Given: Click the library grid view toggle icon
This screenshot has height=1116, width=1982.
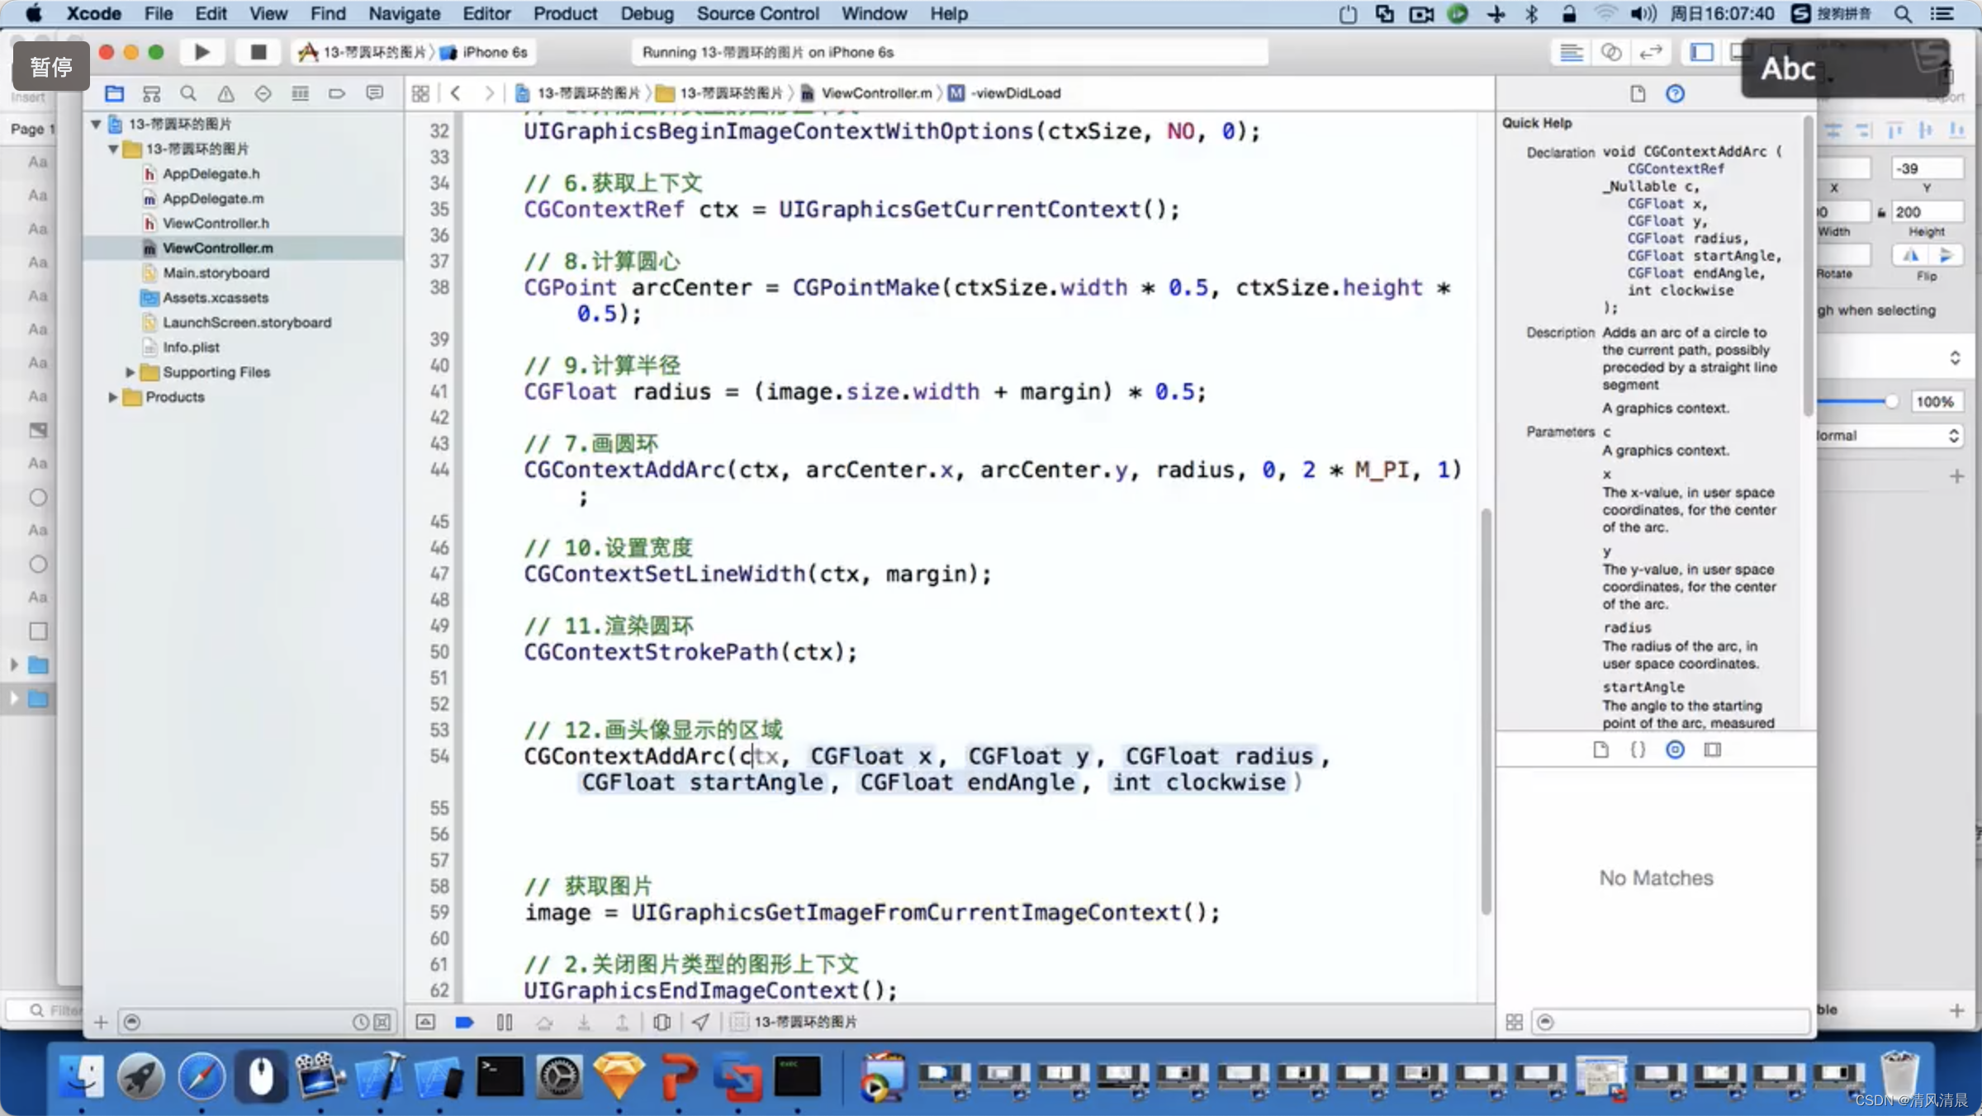Looking at the screenshot, I should pos(1514,1022).
